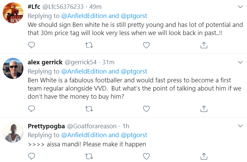Like alex gerrick's tweet about VVD
Viewport: 247px width, 162px height.
[146, 109]
